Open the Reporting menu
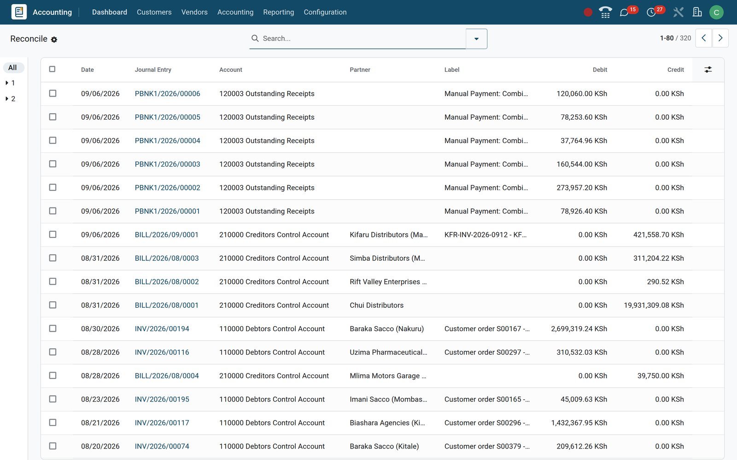Image resolution: width=737 pixels, height=460 pixels. pos(278,12)
